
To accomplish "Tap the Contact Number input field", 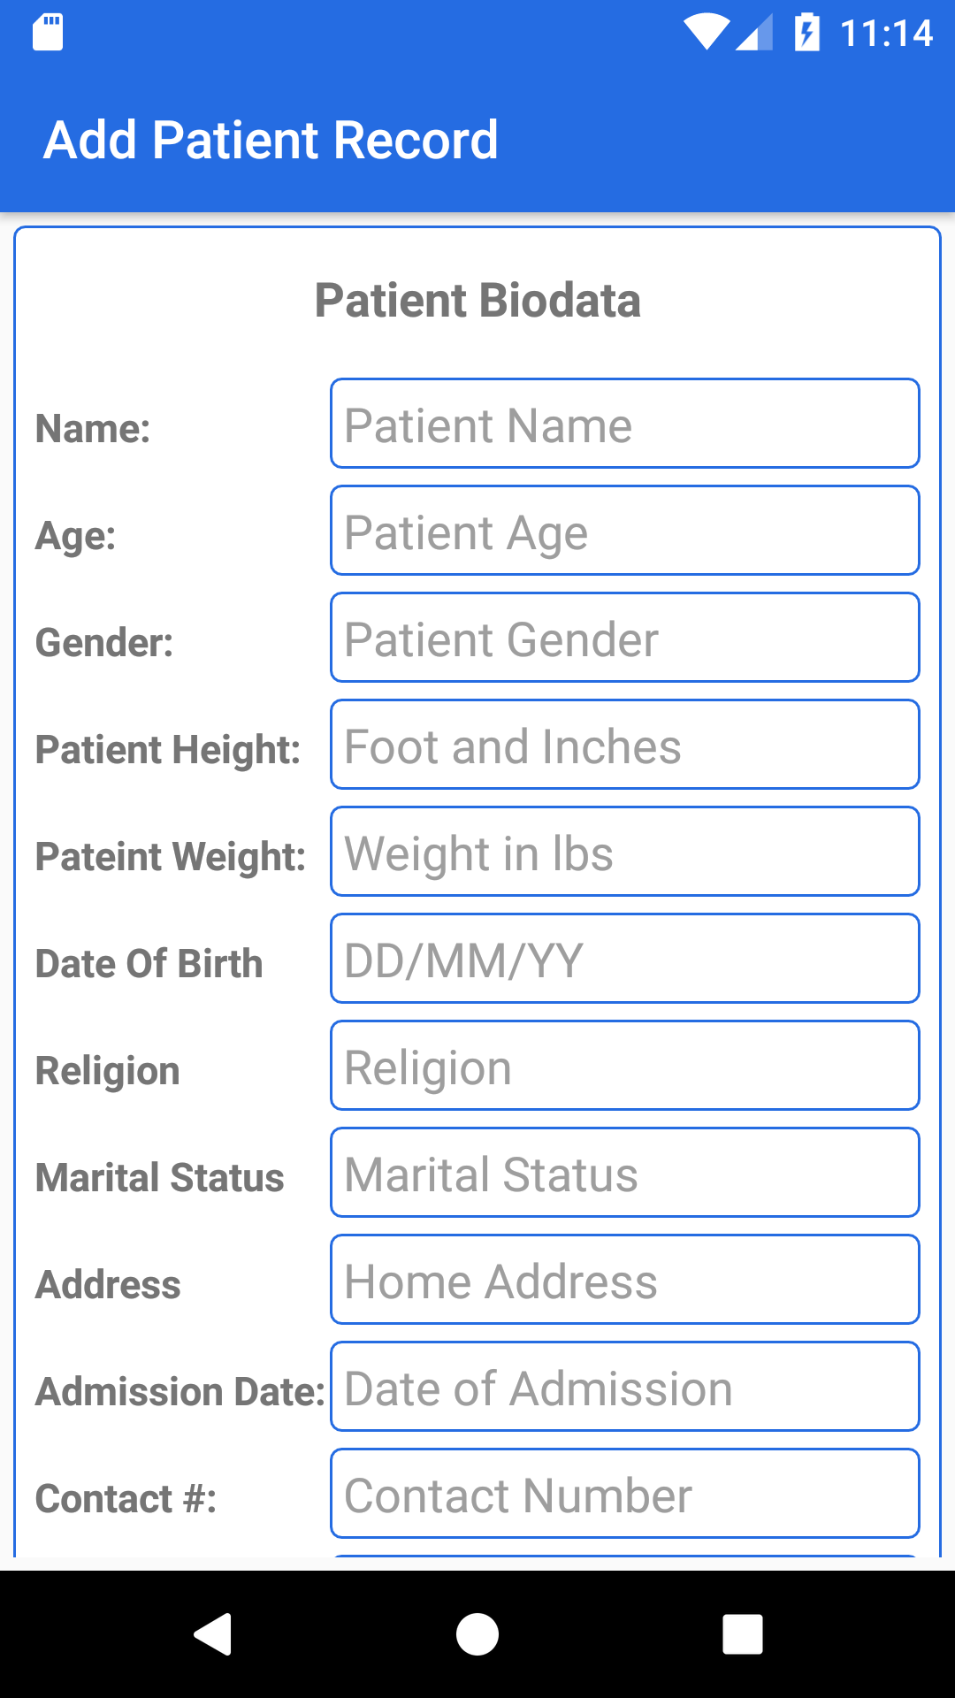I will [624, 1494].
